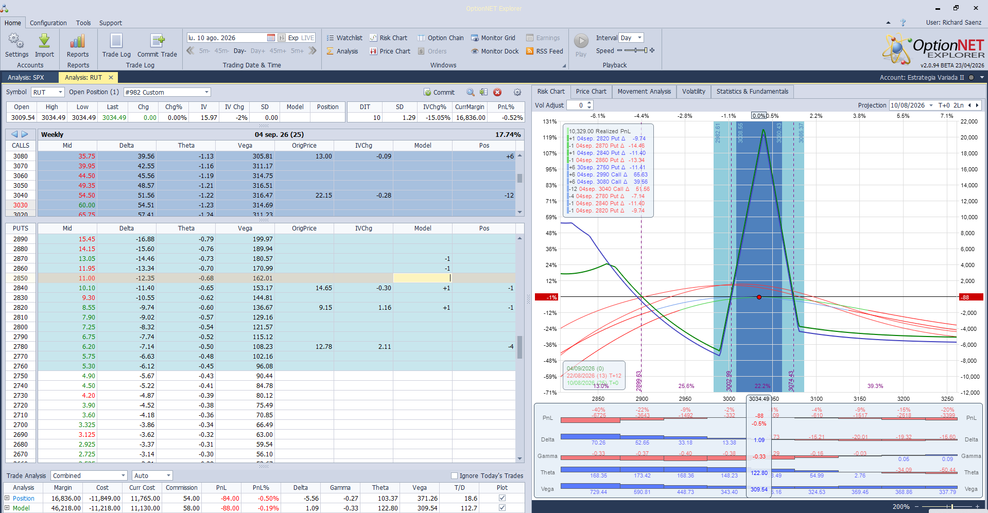
Task: Click the trading date input field
Action: [x=227, y=38]
